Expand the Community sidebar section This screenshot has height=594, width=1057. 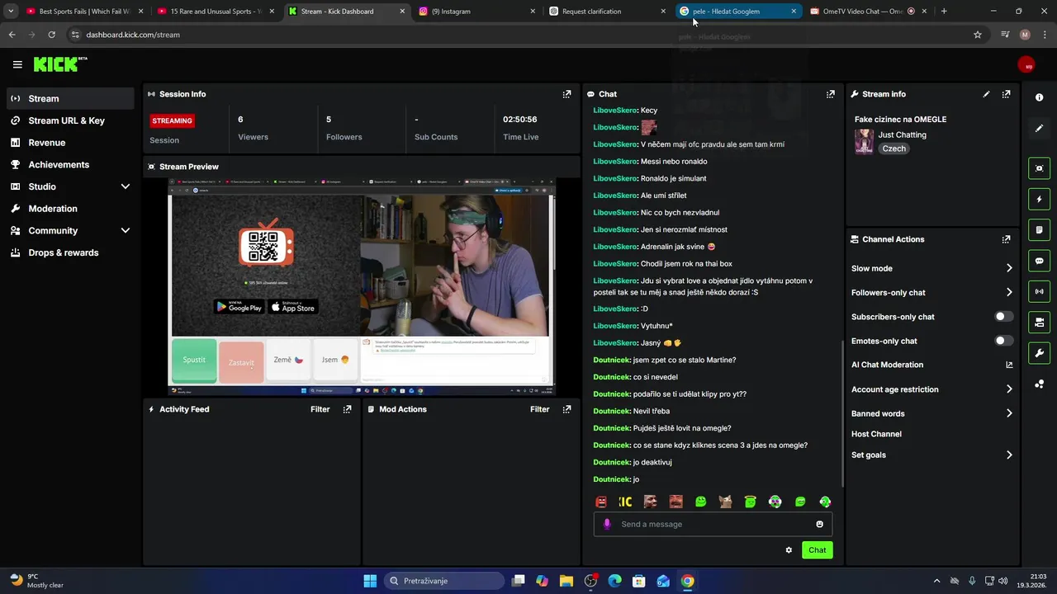126,231
